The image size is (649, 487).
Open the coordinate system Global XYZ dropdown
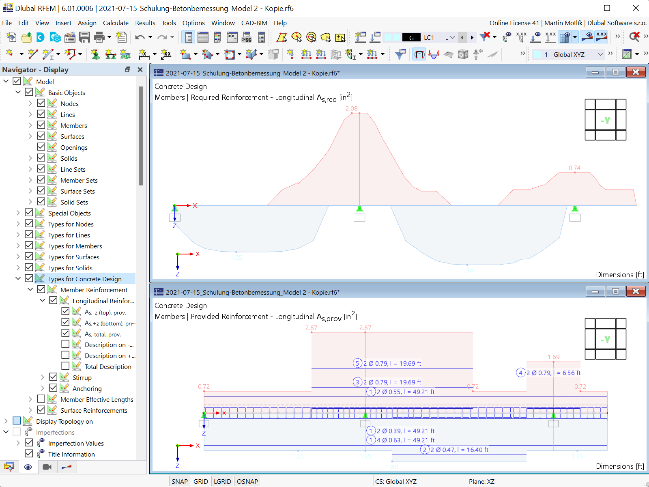click(x=600, y=54)
